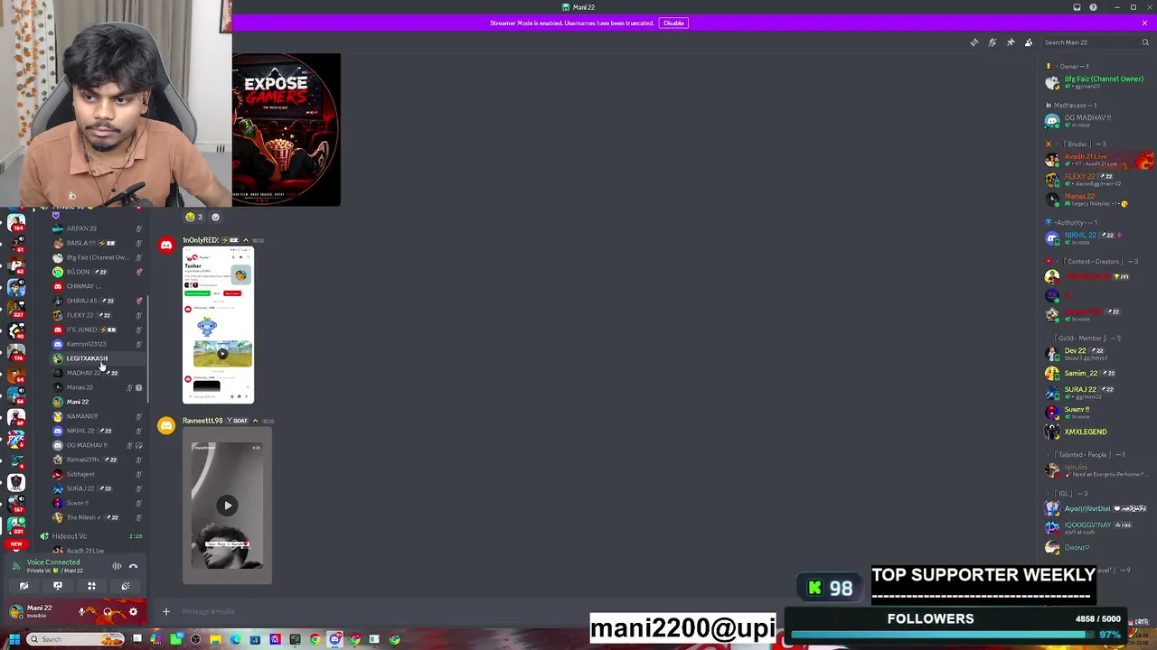Open InOnlyRED's screenshot attachment
The height and width of the screenshot is (650, 1157).
point(219,326)
